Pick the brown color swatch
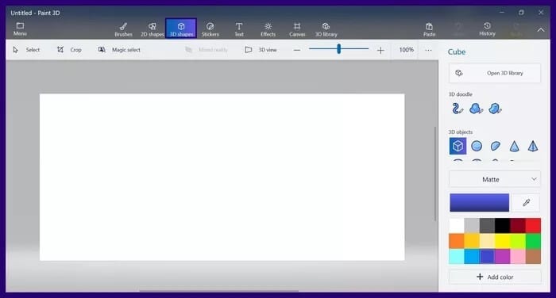The image size is (556, 298). coord(533,257)
